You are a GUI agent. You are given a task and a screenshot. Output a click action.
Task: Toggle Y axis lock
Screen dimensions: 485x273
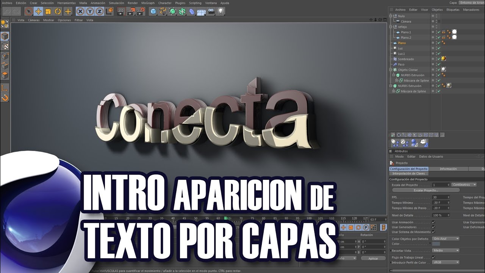(90, 11)
